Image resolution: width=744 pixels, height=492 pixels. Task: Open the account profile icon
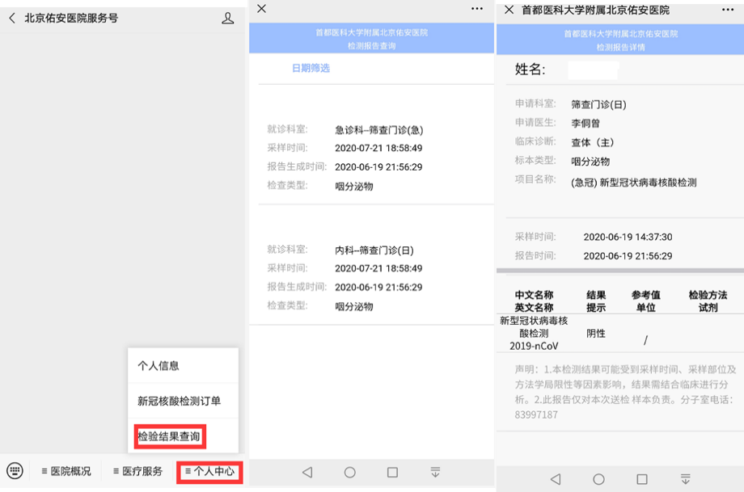(228, 19)
